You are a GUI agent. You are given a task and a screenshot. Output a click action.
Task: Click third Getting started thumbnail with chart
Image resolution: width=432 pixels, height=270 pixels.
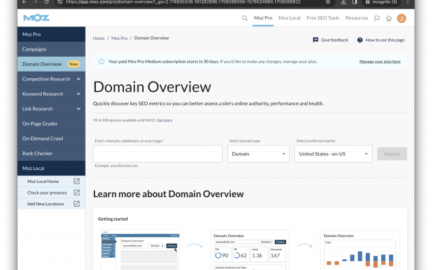point(360,250)
